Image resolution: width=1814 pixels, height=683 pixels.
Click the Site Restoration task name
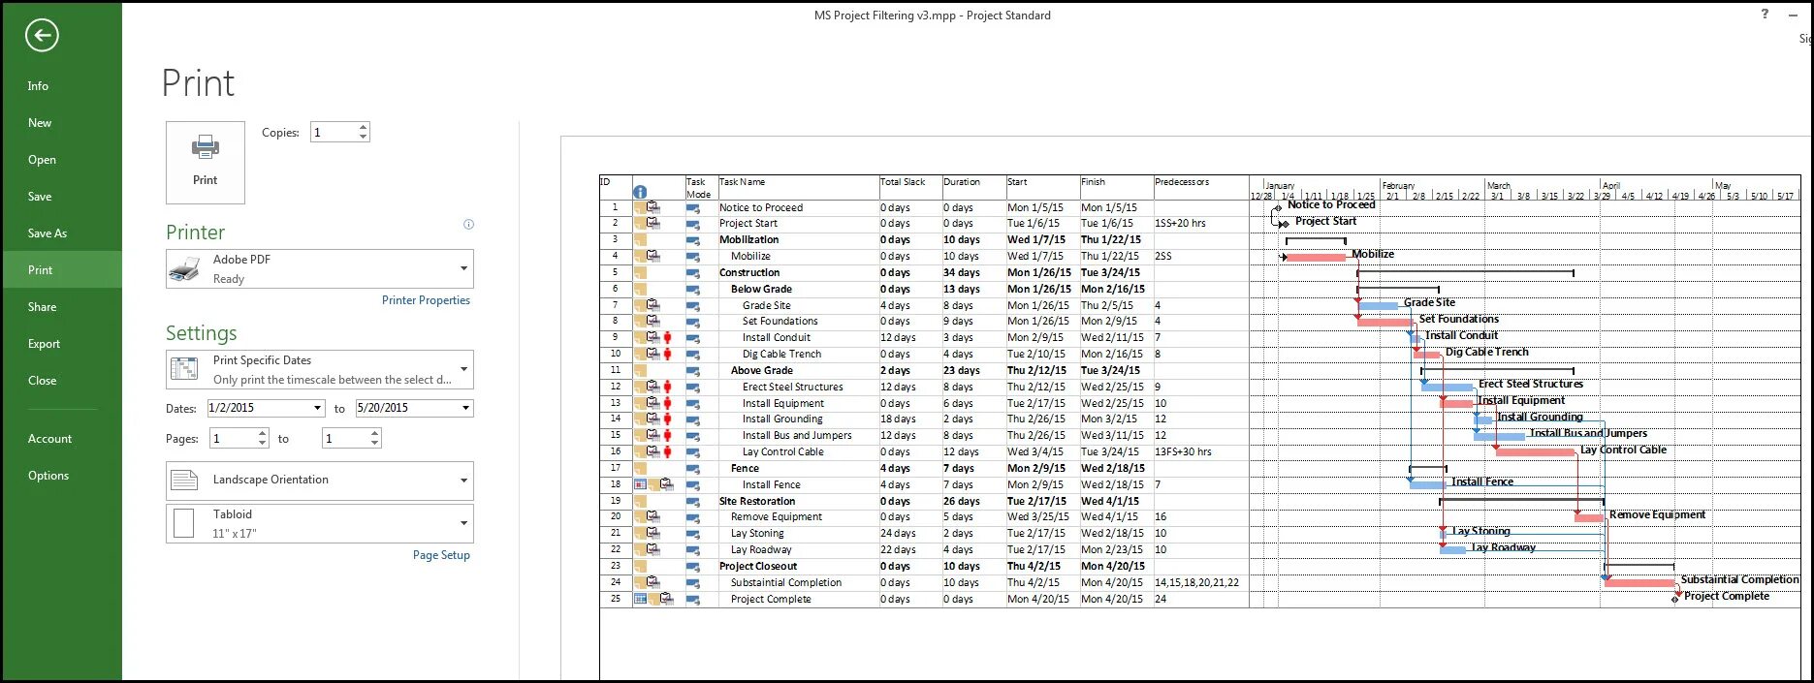pyautogui.click(x=757, y=501)
